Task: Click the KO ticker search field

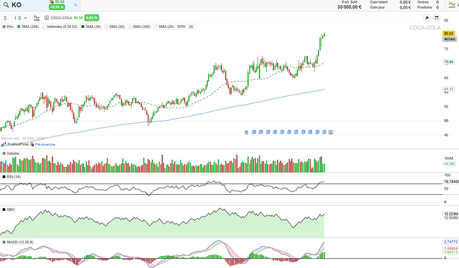Action: pos(25,5)
